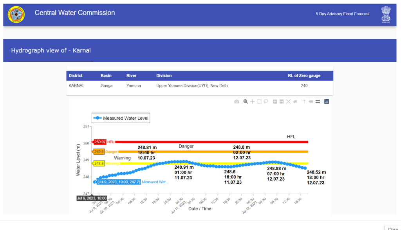Zoom out using the minus icon
This screenshot has width=401, height=230.
click(x=282, y=102)
